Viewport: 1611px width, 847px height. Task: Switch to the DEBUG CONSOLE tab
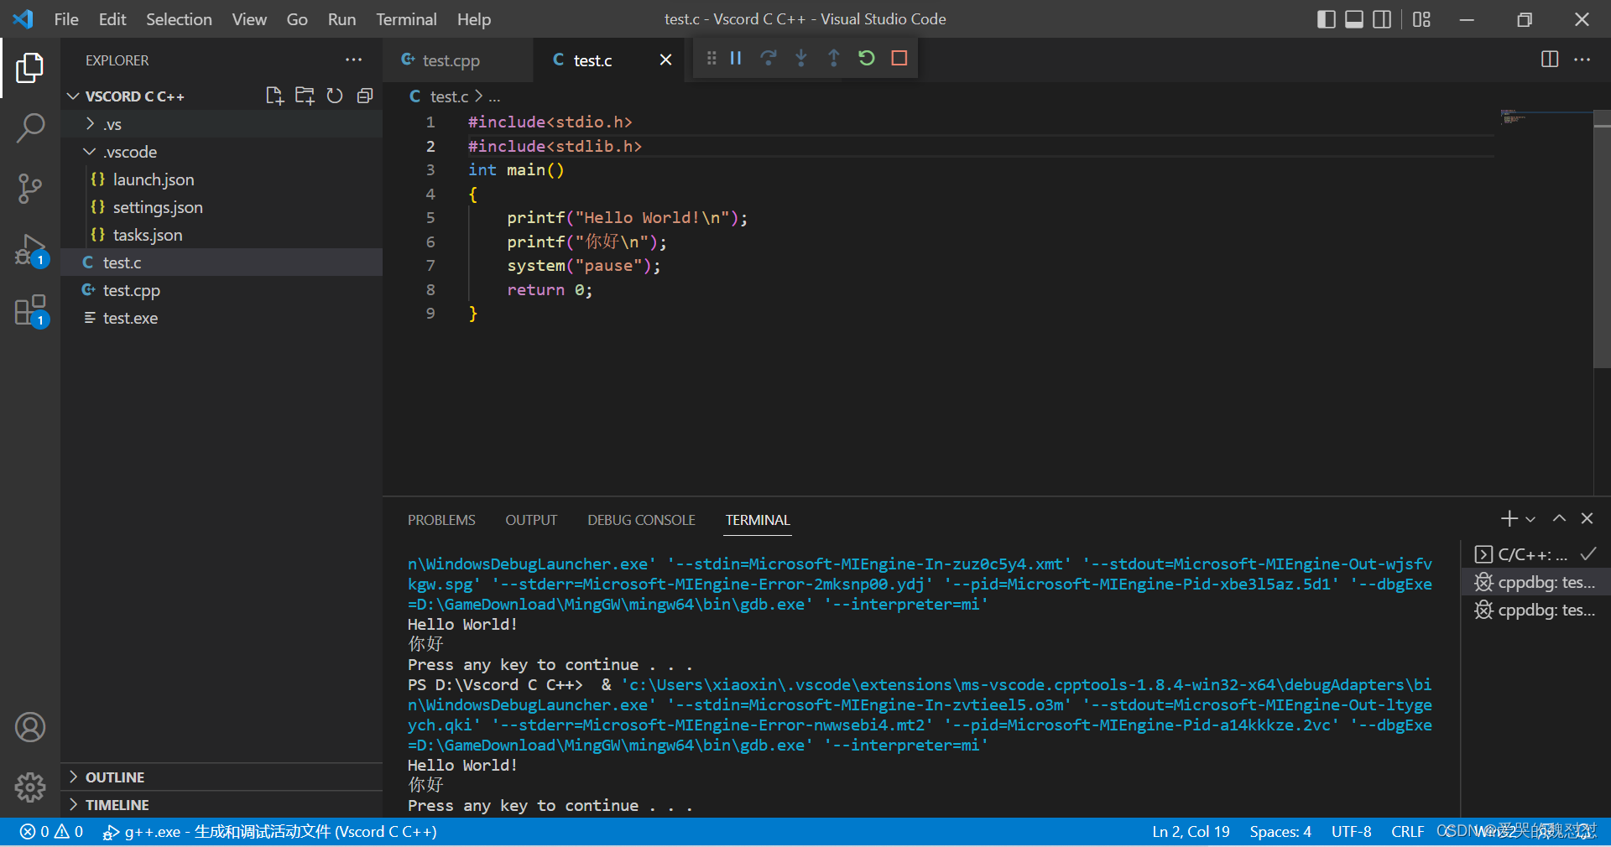pyautogui.click(x=640, y=519)
